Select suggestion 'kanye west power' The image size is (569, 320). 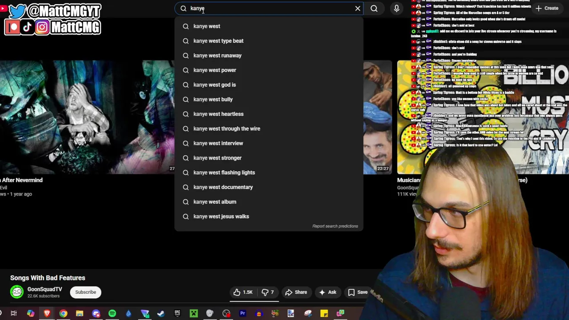pos(269,70)
